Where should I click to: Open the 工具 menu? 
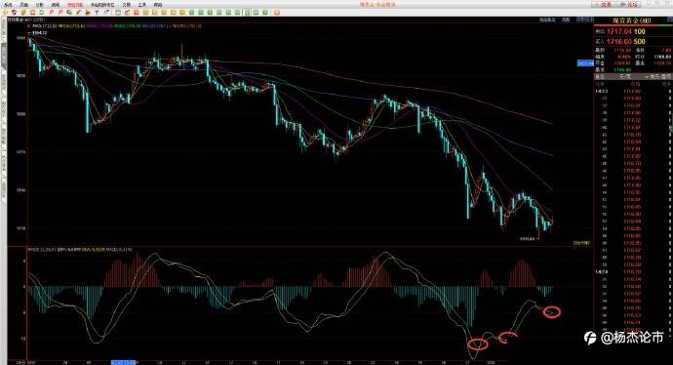(x=142, y=5)
